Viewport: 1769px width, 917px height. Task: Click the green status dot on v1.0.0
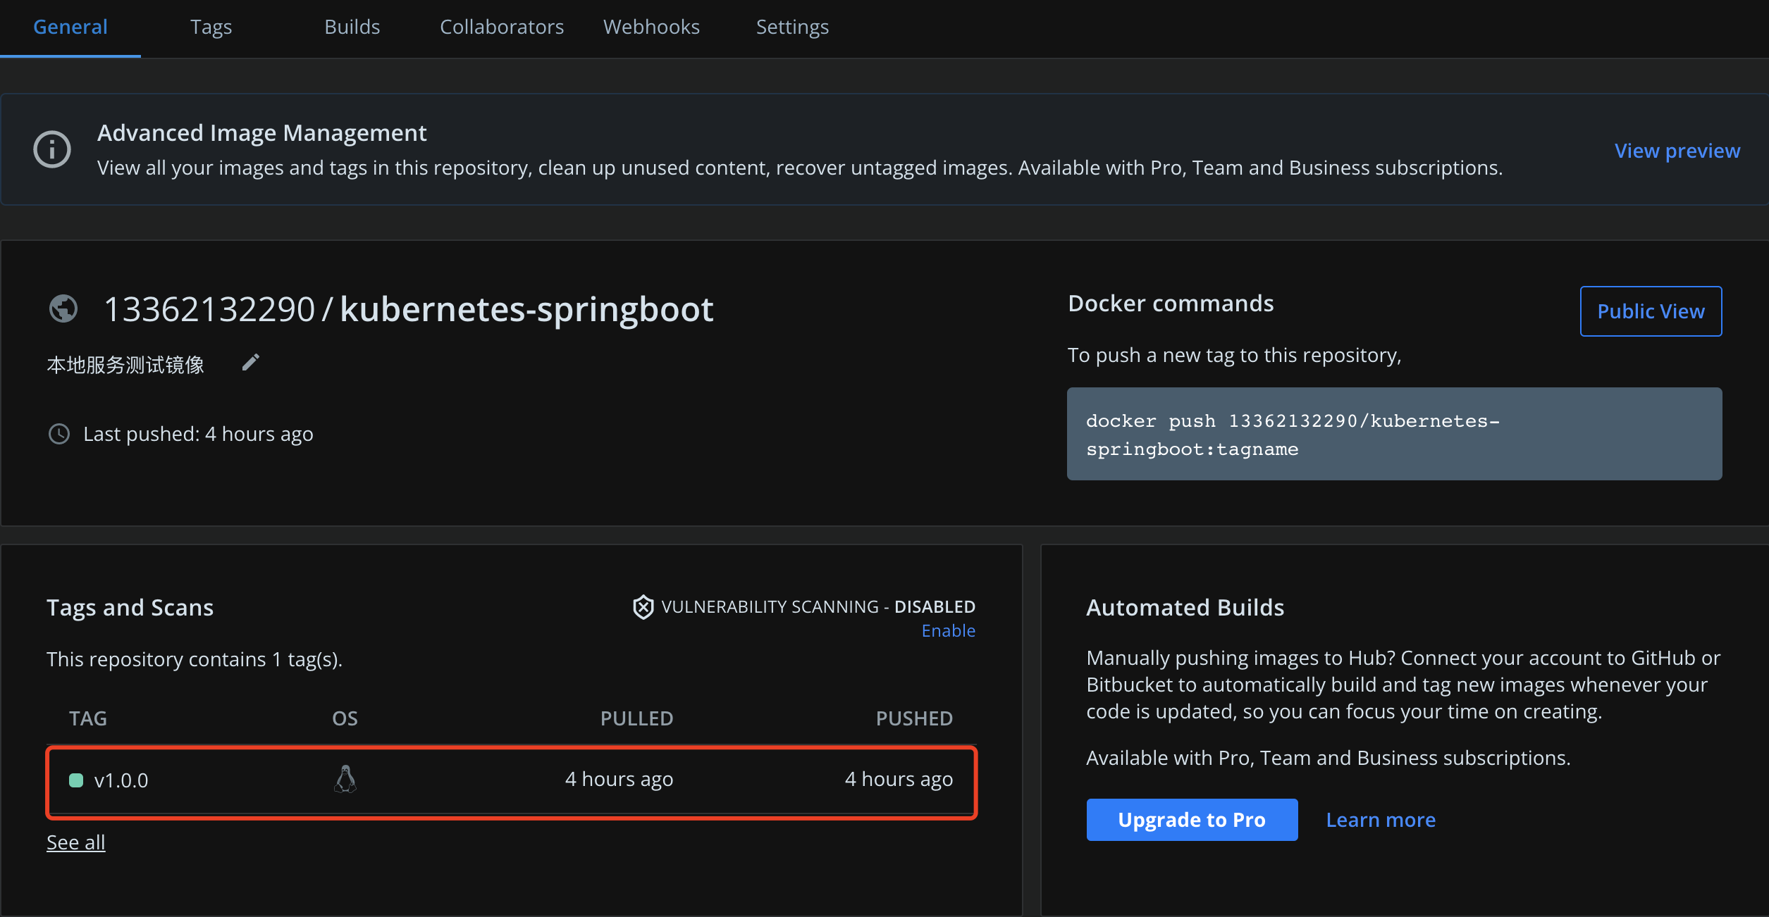pos(76,780)
